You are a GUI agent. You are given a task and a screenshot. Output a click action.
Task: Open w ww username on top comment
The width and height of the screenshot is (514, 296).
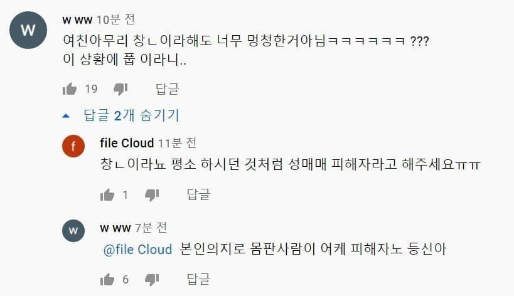77,20
